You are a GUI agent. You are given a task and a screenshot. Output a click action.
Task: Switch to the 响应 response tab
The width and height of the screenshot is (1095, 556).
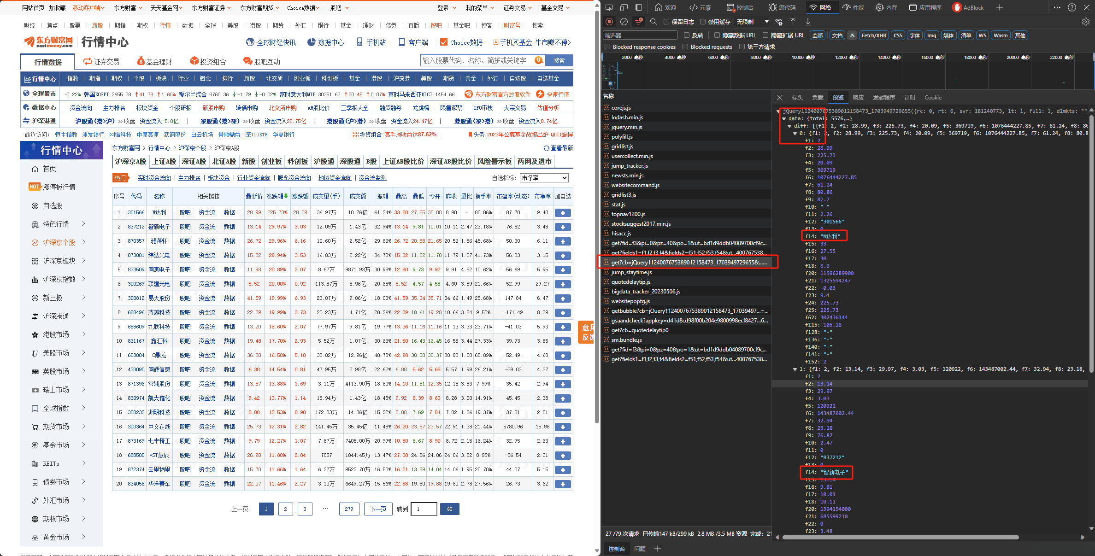(858, 97)
